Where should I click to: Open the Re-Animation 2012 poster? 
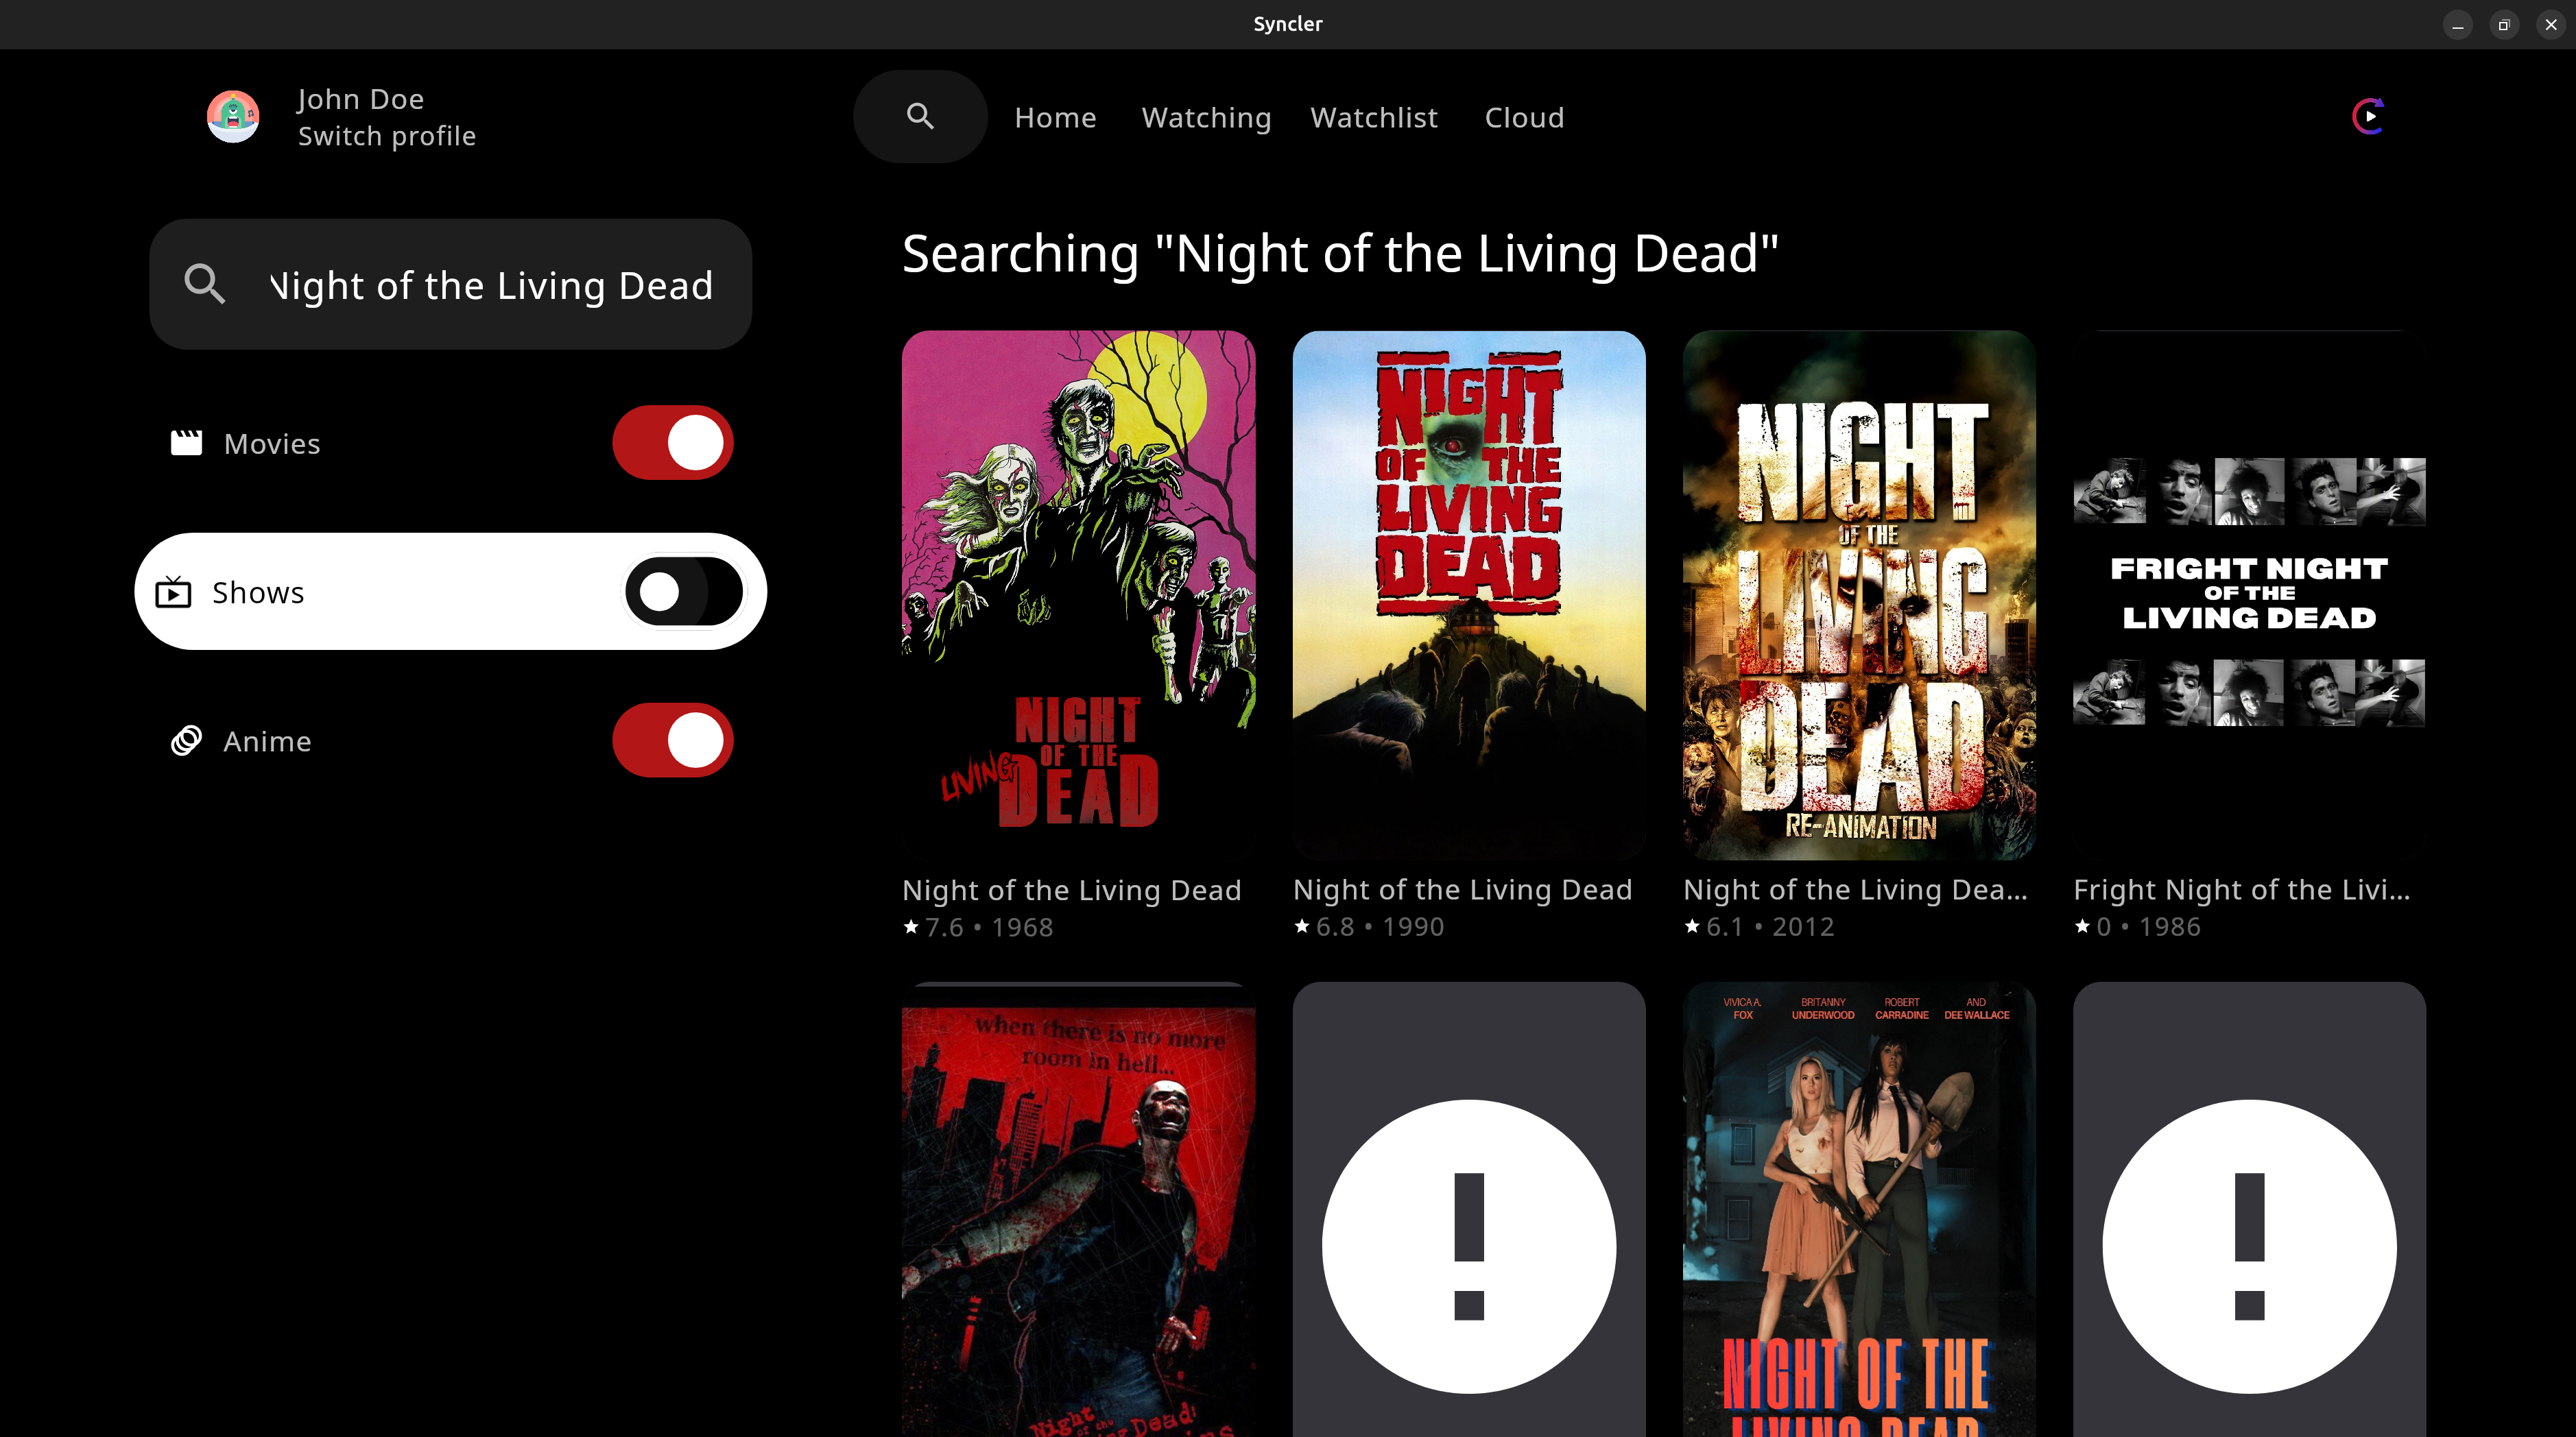point(1859,594)
